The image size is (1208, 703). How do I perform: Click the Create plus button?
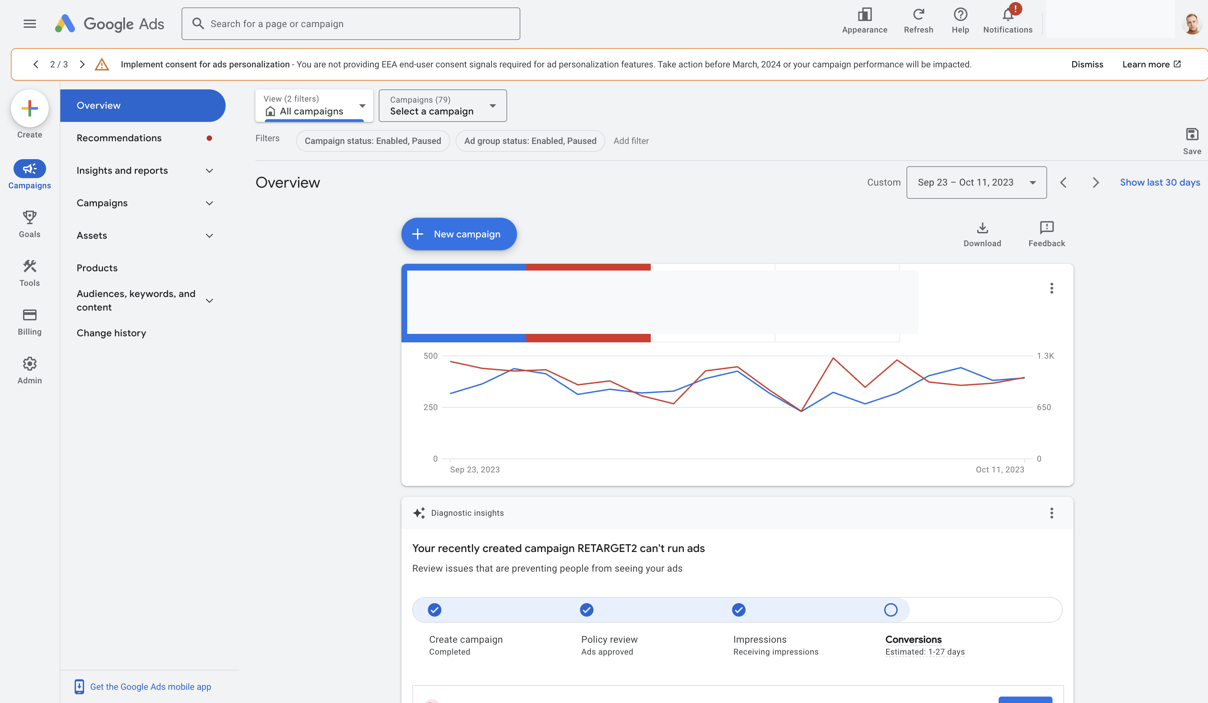point(29,109)
